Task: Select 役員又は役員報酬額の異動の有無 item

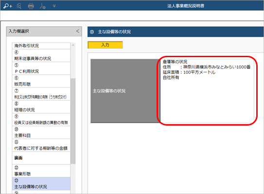Action: 41,120
